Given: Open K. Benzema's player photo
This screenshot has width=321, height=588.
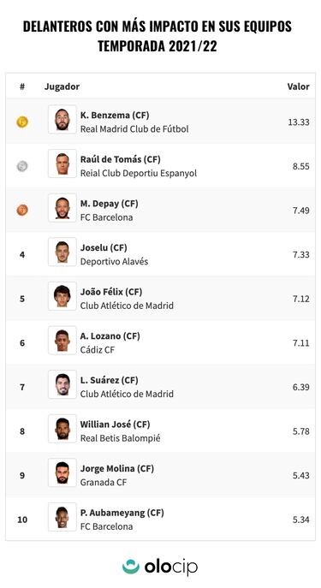Looking at the screenshot, I should point(62,119).
